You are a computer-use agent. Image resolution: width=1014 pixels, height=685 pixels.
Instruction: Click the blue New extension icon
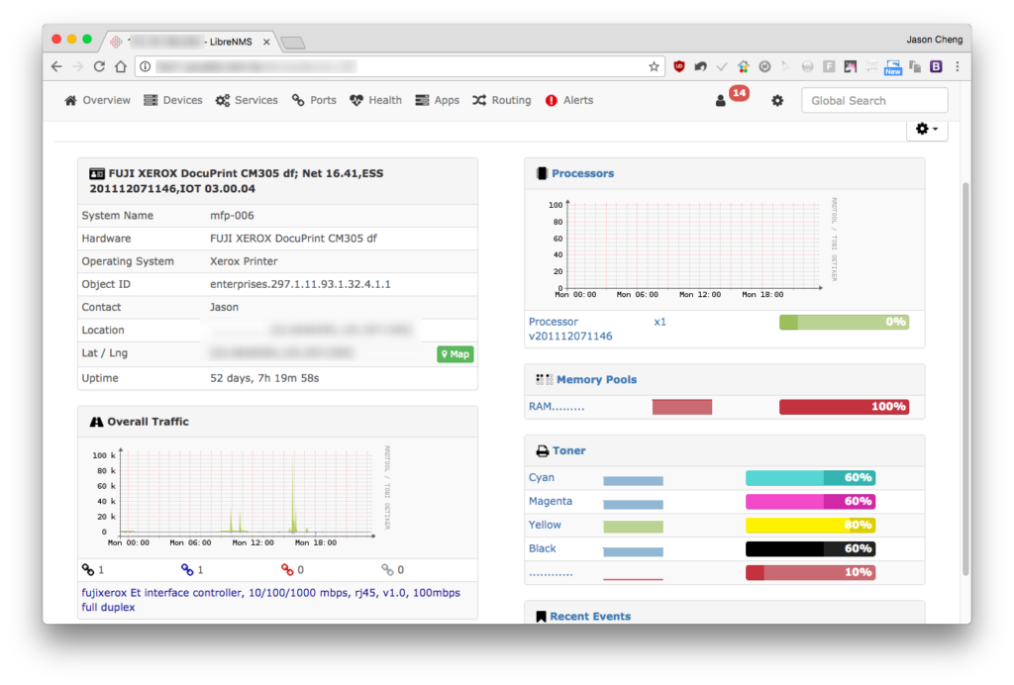893,67
